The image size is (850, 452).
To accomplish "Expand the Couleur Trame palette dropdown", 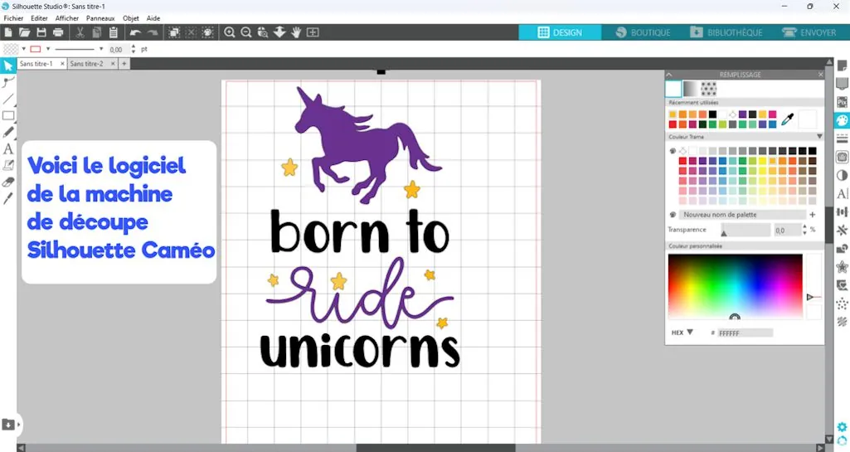I will pos(819,137).
